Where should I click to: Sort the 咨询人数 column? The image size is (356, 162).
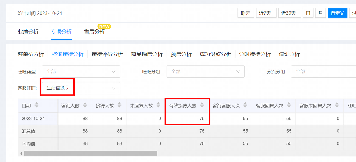pyautogui.click(x=85, y=106)
